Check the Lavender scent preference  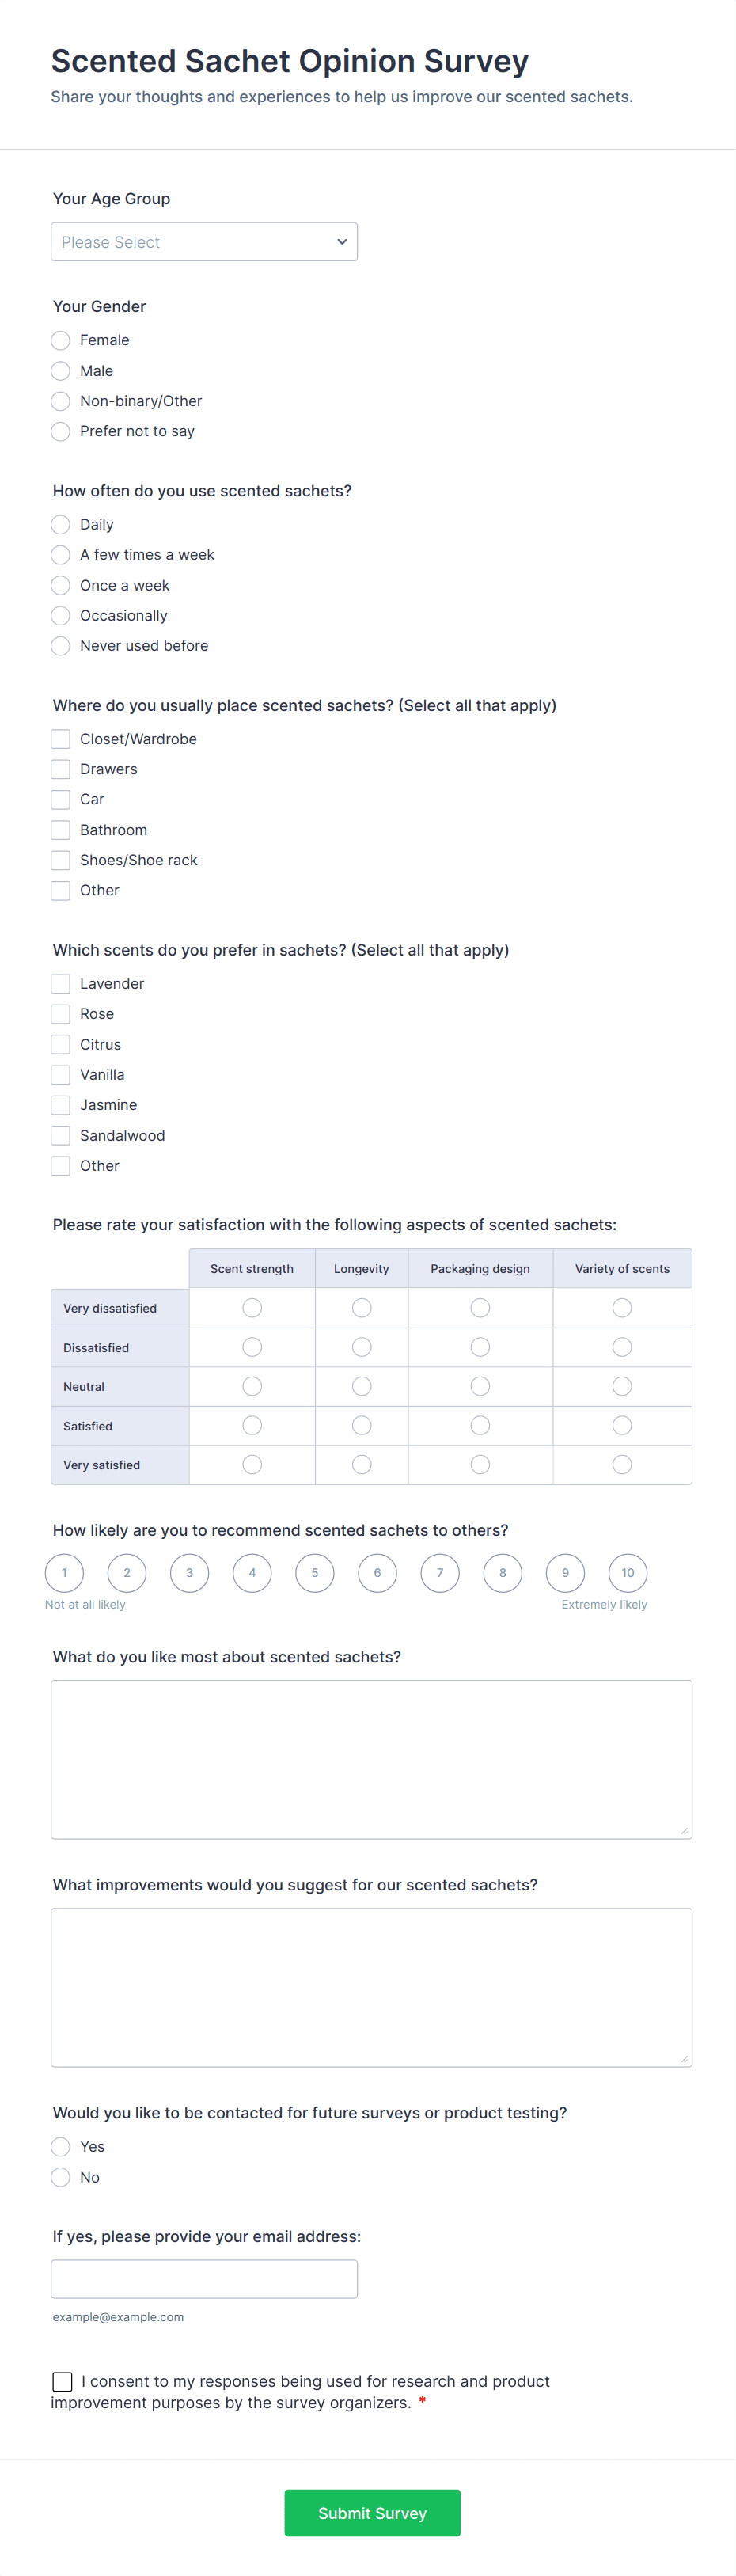(x=60, y=983)
